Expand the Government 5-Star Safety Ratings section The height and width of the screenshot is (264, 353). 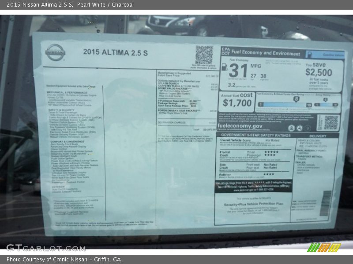click(x=255, y=135)
